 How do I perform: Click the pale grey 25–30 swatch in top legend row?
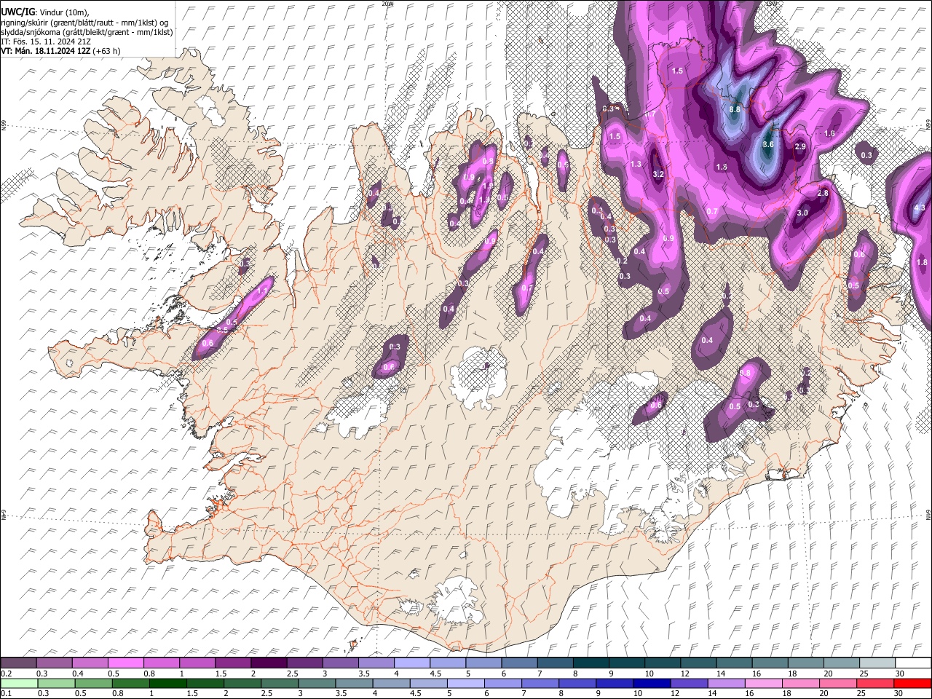[x=877, y=663]
